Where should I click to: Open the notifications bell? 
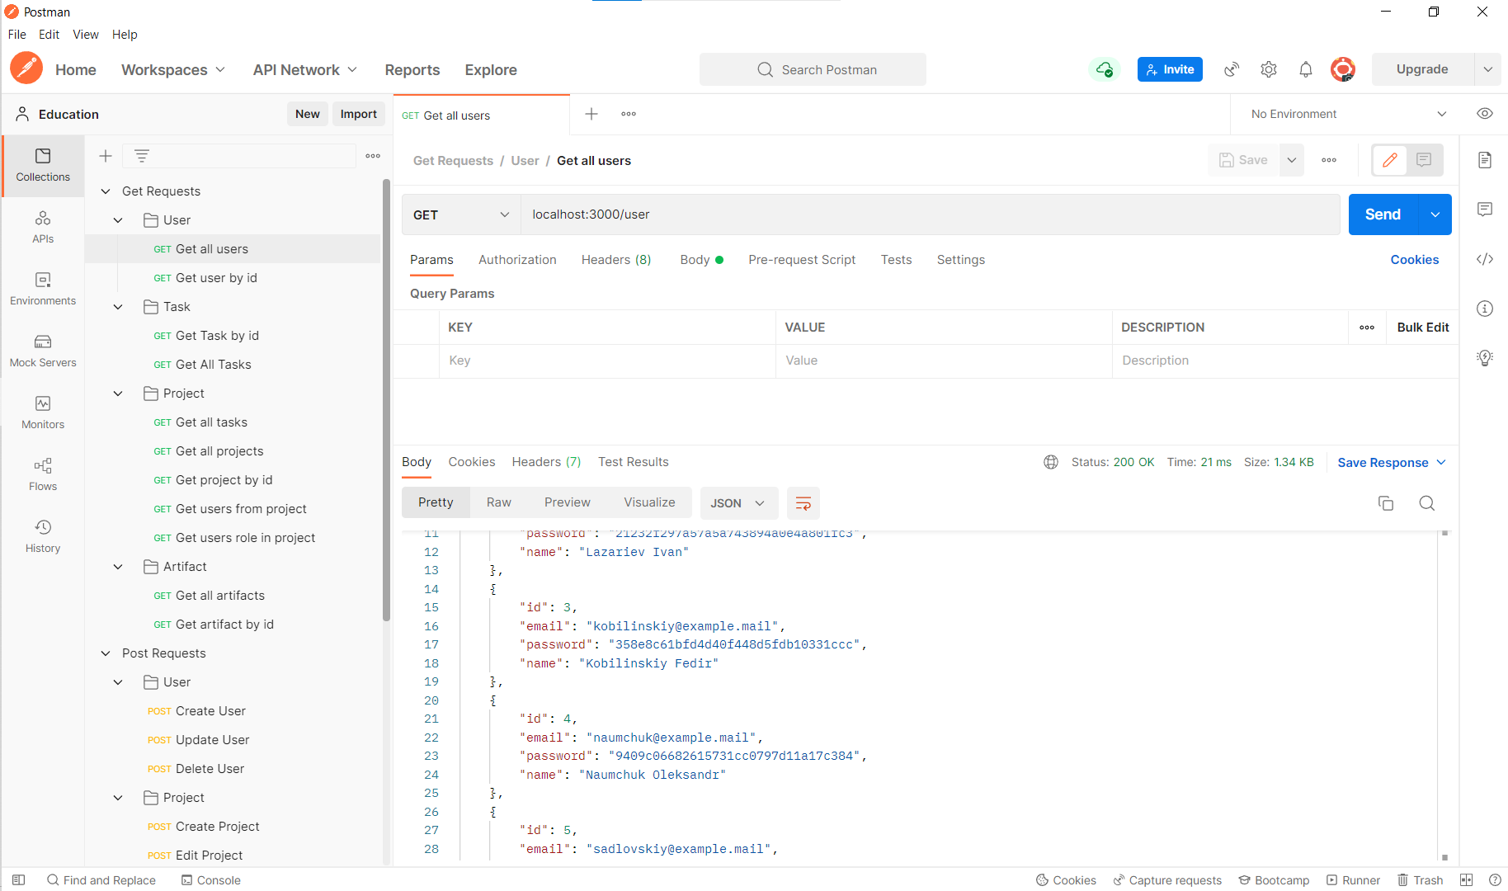click(x=1305, y=70)
